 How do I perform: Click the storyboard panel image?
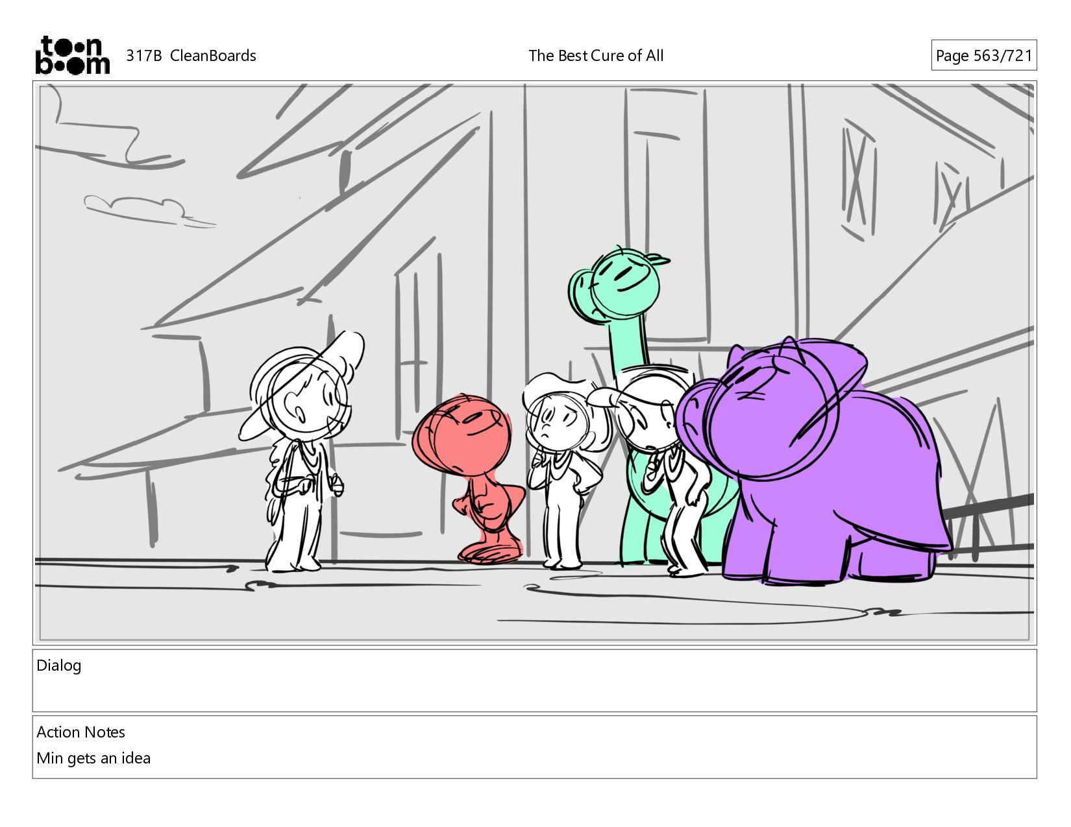pyautogui.click(x=534, y=363)
